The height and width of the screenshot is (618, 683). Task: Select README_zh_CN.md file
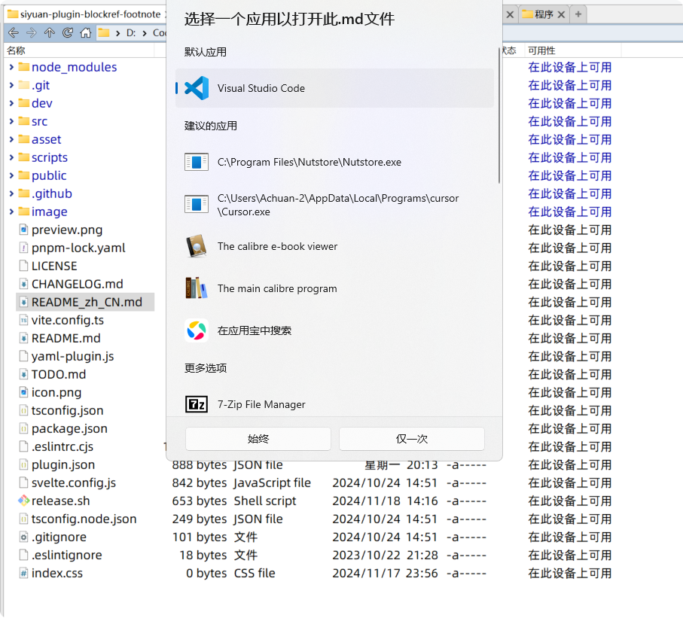click(87, 303)
